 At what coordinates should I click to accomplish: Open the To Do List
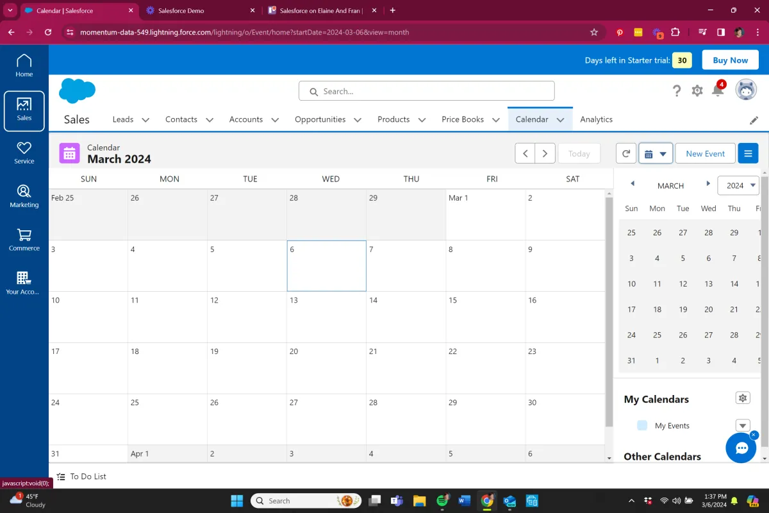pos(81,476)
